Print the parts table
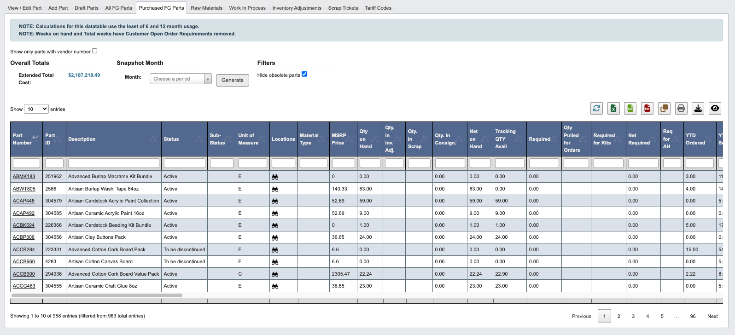Screen dimensions: 735x335 (681, 108)
